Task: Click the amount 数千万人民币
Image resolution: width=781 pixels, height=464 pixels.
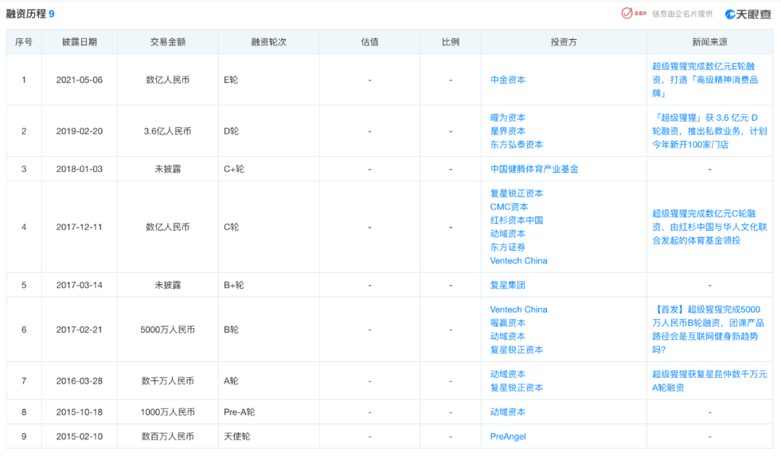Action: (167, 381)
